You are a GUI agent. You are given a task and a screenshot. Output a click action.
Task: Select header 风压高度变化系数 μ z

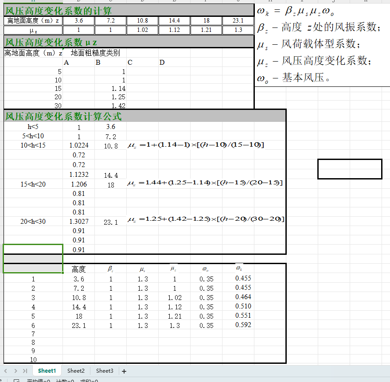tap(129, 42)
